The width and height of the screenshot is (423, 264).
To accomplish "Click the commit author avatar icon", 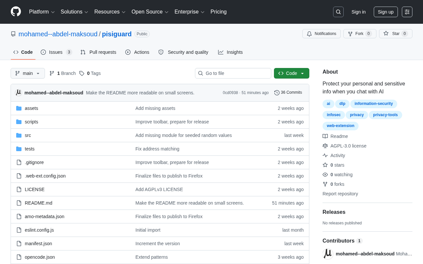I will click(x=19, y=93).
